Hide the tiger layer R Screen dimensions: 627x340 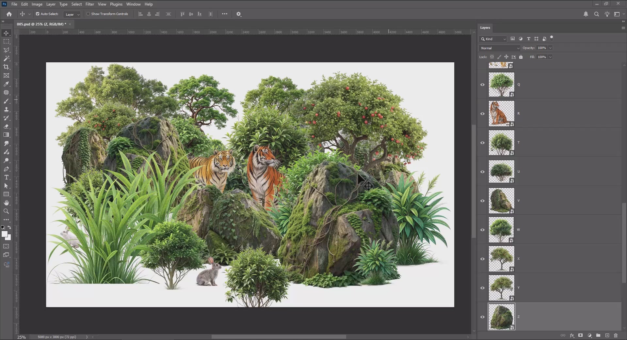click(x=482, y=114)
